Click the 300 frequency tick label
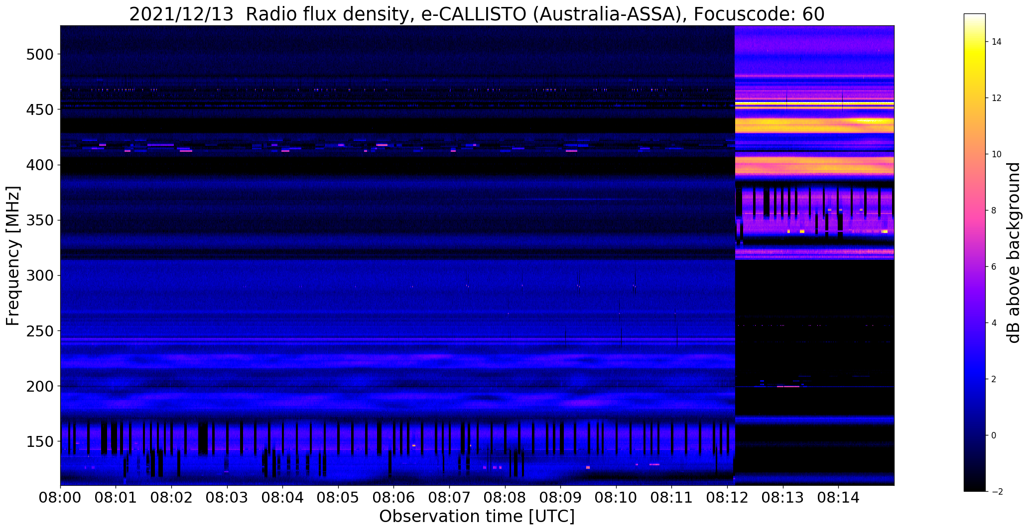This screenshot has width=1029, height=531. (39, 275)
